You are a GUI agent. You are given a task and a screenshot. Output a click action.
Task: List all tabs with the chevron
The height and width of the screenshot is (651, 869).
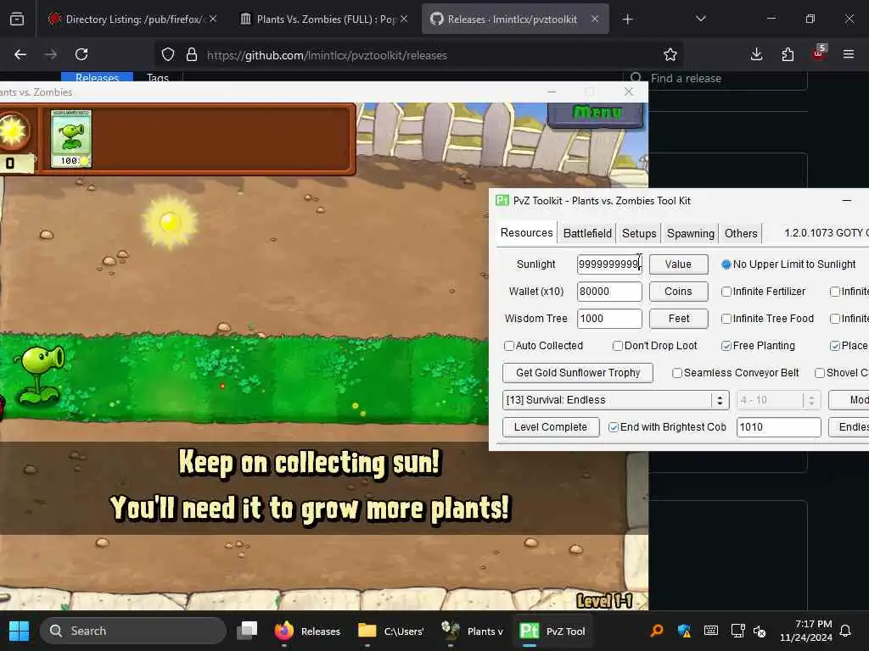pos(700,19)
